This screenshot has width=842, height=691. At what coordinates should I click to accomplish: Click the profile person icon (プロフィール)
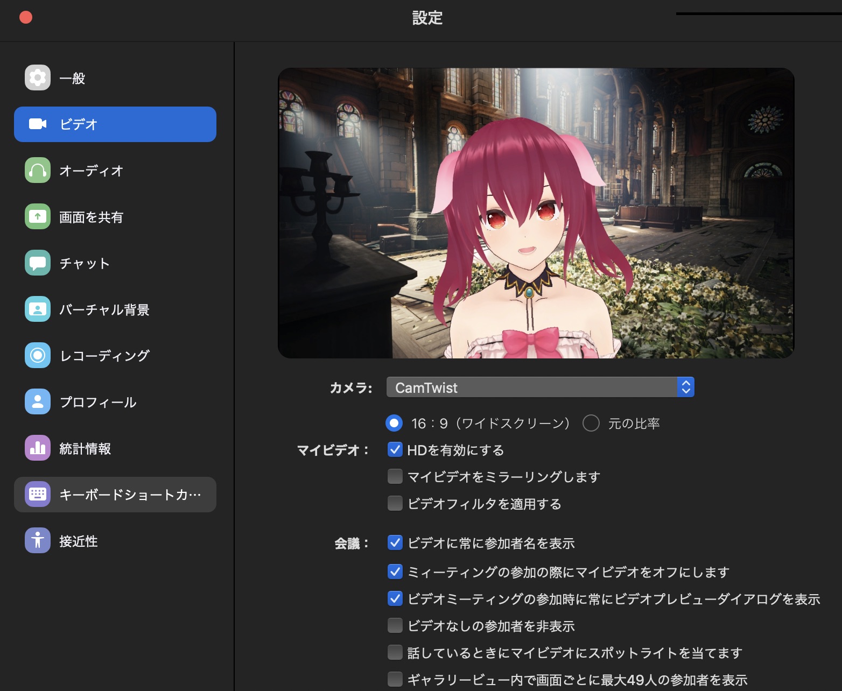click(38, 402)
